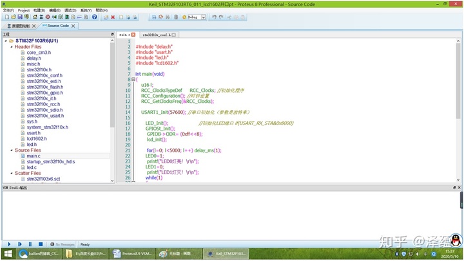Close the 原理图绘制 tab

tap(34, 26)
